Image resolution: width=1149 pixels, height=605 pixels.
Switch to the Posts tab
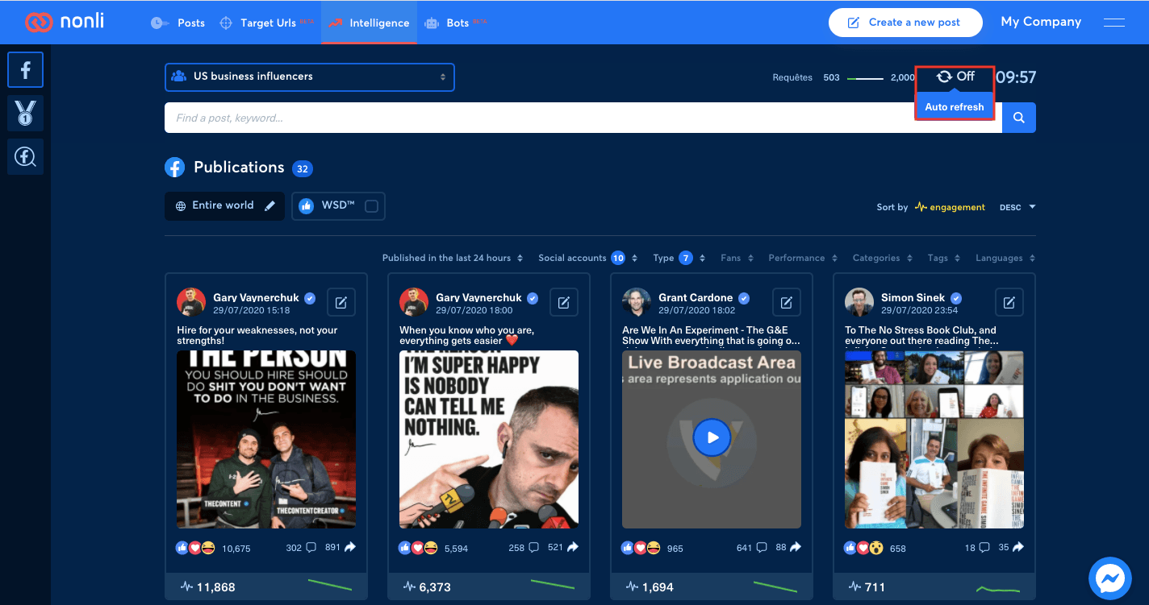tap(178, 23)
